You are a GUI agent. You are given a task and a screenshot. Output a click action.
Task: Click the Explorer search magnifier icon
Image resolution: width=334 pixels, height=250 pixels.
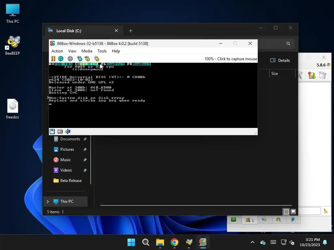point(288,44)
